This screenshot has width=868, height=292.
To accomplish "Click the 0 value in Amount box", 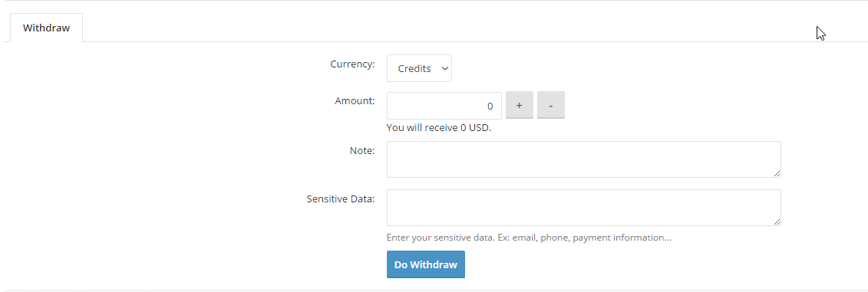I will 490,107.
